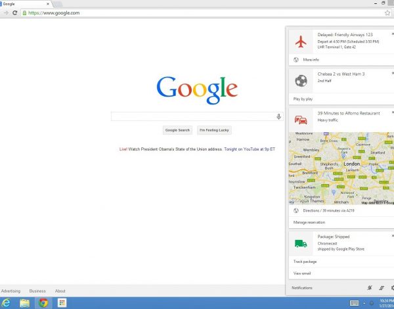Dismiss the Package Shipped notification
The width and height of the screenshot is (394, 309).
392,235
